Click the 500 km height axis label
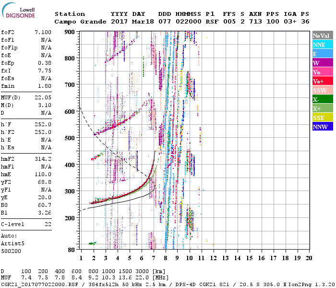The width and height of the screenshot is (336, 288). [70, 138]
